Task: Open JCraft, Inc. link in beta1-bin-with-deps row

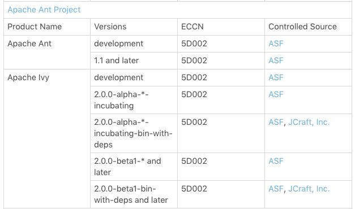Action: [x=309, y=189]
